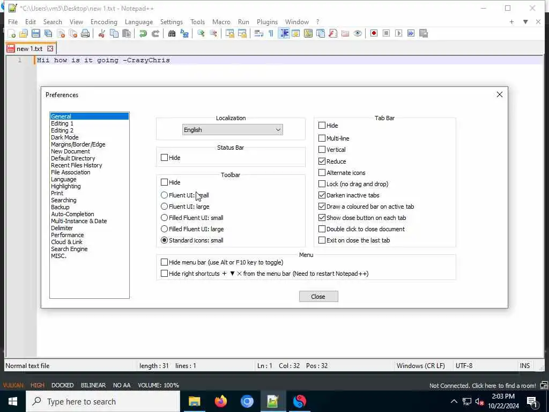Select Dark Mode in preferences list
Viewport: 549px width, 412px height.
pos(65,137)
